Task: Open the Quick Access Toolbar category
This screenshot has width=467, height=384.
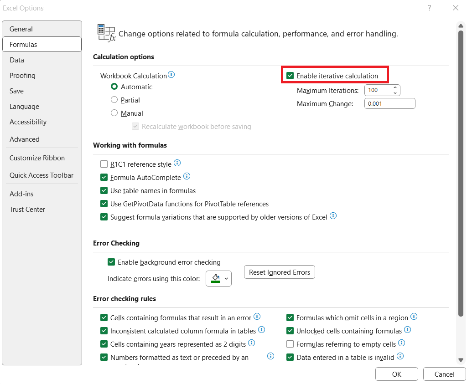Action: [42, 175]
